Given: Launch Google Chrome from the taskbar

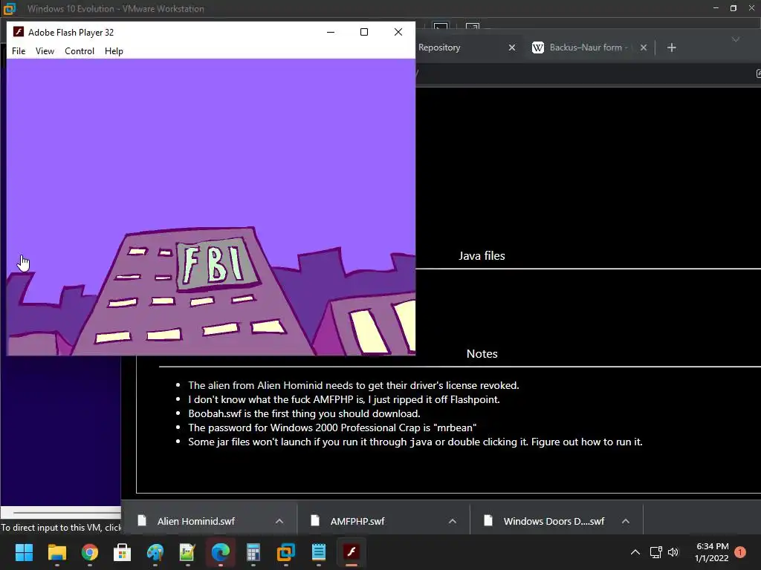Looking at the screenshot, I should 89,552.
